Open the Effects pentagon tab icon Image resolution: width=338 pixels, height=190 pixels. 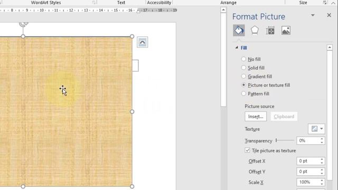click(x=255, y=31)
